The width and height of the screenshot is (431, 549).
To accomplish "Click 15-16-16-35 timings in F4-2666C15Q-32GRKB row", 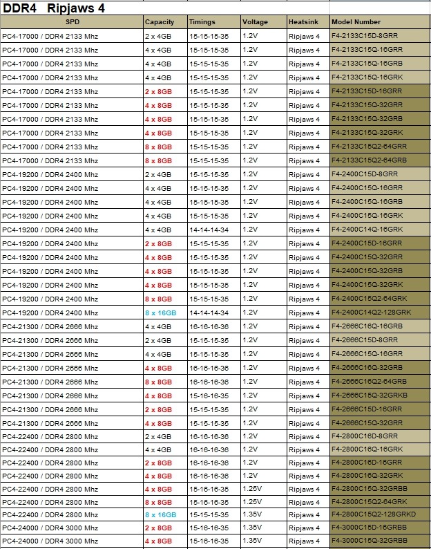I will point(209,396).
